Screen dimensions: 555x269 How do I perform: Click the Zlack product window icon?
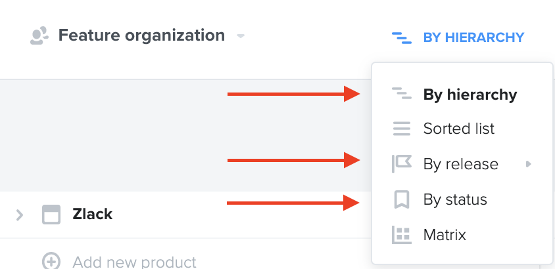click(x=51, y=215)
